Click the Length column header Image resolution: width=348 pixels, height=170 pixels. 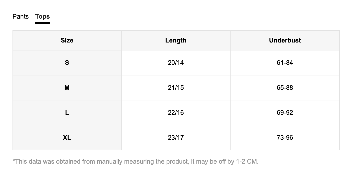176,40
